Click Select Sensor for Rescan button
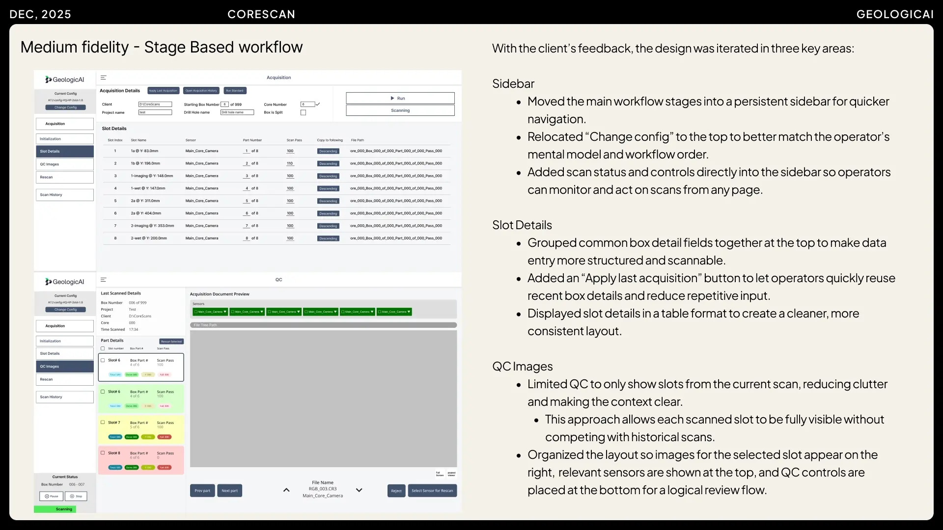Screen dimensions: 943x530 (x=432, y=491)
